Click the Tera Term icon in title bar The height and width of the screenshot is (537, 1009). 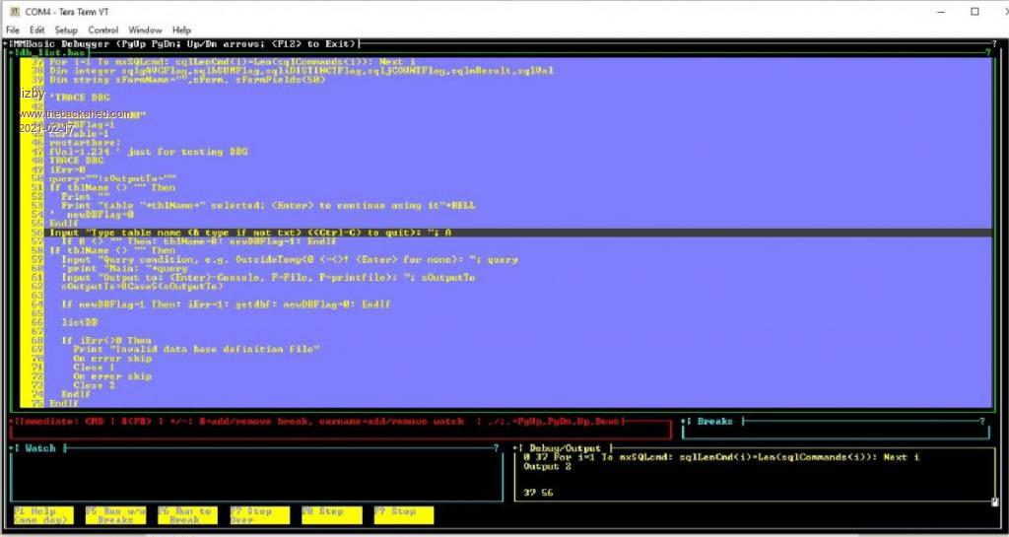14,11
